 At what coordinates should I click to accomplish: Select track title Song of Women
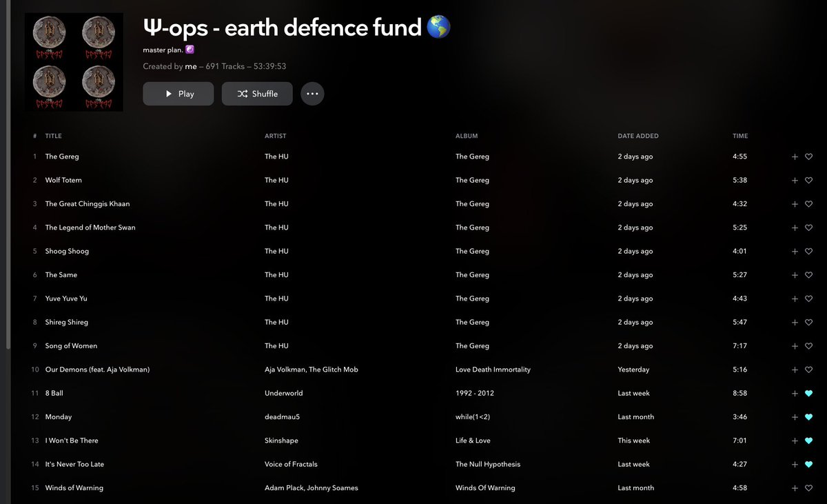click(x=71, y=346)
